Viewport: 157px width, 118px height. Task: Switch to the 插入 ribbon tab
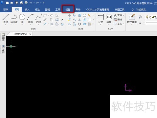click(27, 10)
